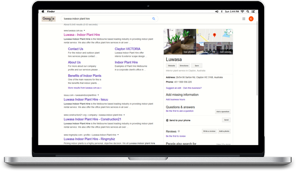Expand dropdown arrow next to www.luwasa.com.au

click(84, 30)
